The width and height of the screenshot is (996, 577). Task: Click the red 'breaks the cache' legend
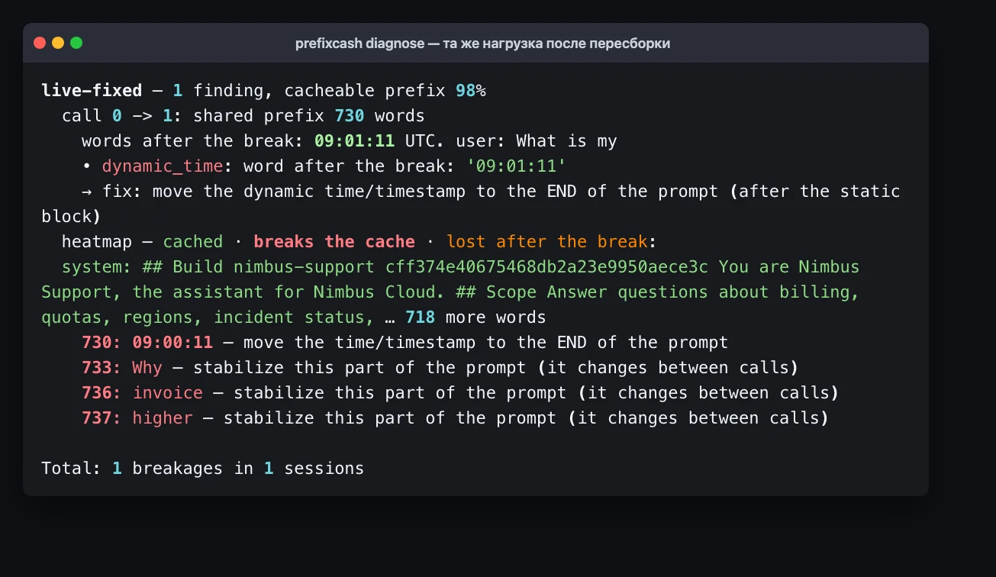coord(334,242)
